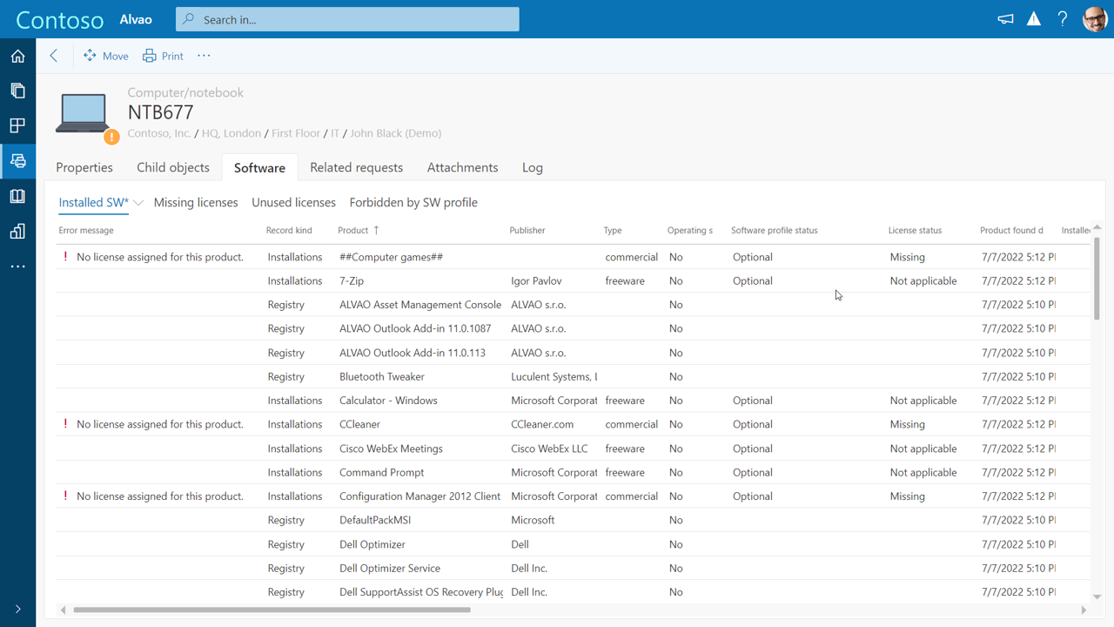Expand the collapsed sidebar with bottom arrow
Viewport: 1114px width, 627px height.
point(17,608)
